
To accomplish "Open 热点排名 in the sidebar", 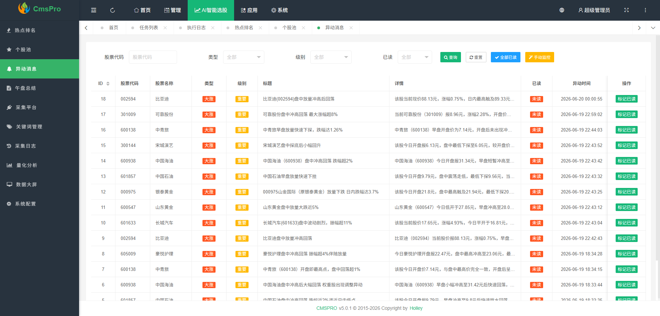I will coord(40,30).
